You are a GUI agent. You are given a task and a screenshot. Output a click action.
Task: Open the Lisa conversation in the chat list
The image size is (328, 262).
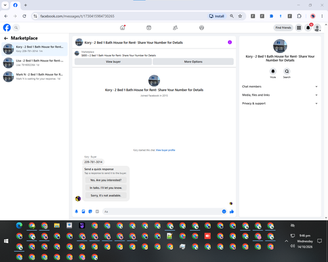pyautogui.click(x=35, y=63)
